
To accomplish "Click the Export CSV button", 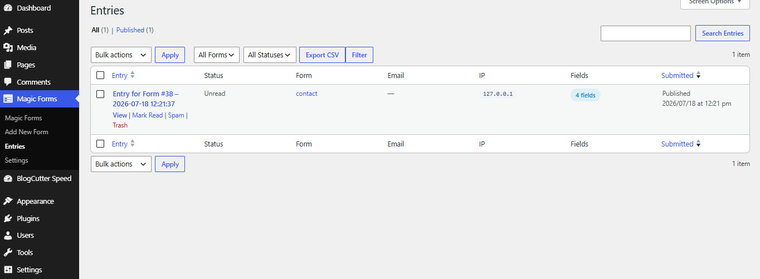I will [322, 55].
